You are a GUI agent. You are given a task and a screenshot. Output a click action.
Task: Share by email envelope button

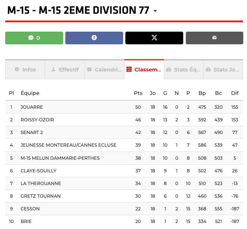tap(214, 38)
